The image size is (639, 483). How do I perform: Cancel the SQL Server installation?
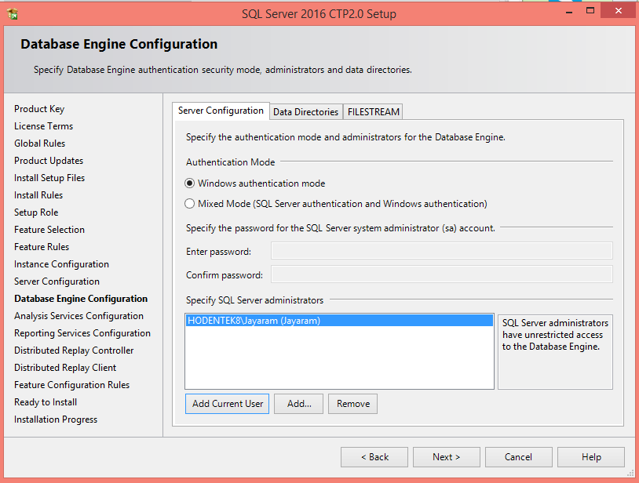pyautogui.click(x=518, y=456)
